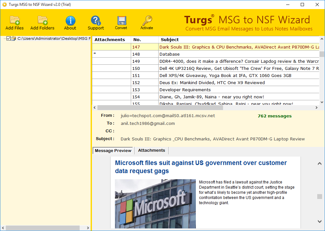Image resolution: width=325 pixels, height=231 pixels.
Task: Select the C:\Users\Administrator\Desktop\MSG folder node
Action: coord(54,38)
